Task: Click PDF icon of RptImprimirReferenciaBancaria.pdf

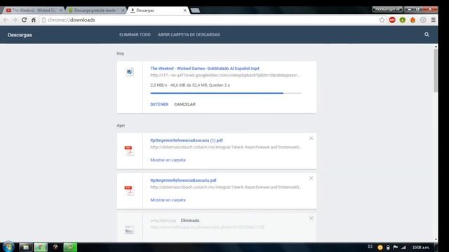Action: click(129, 190)
